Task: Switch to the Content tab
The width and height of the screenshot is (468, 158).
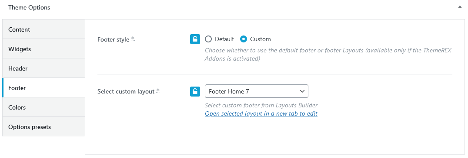Action: pos(43,29)
